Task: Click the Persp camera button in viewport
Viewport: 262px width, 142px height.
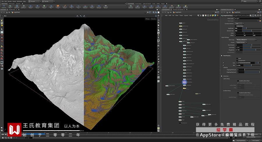Action: click(147, 19)
